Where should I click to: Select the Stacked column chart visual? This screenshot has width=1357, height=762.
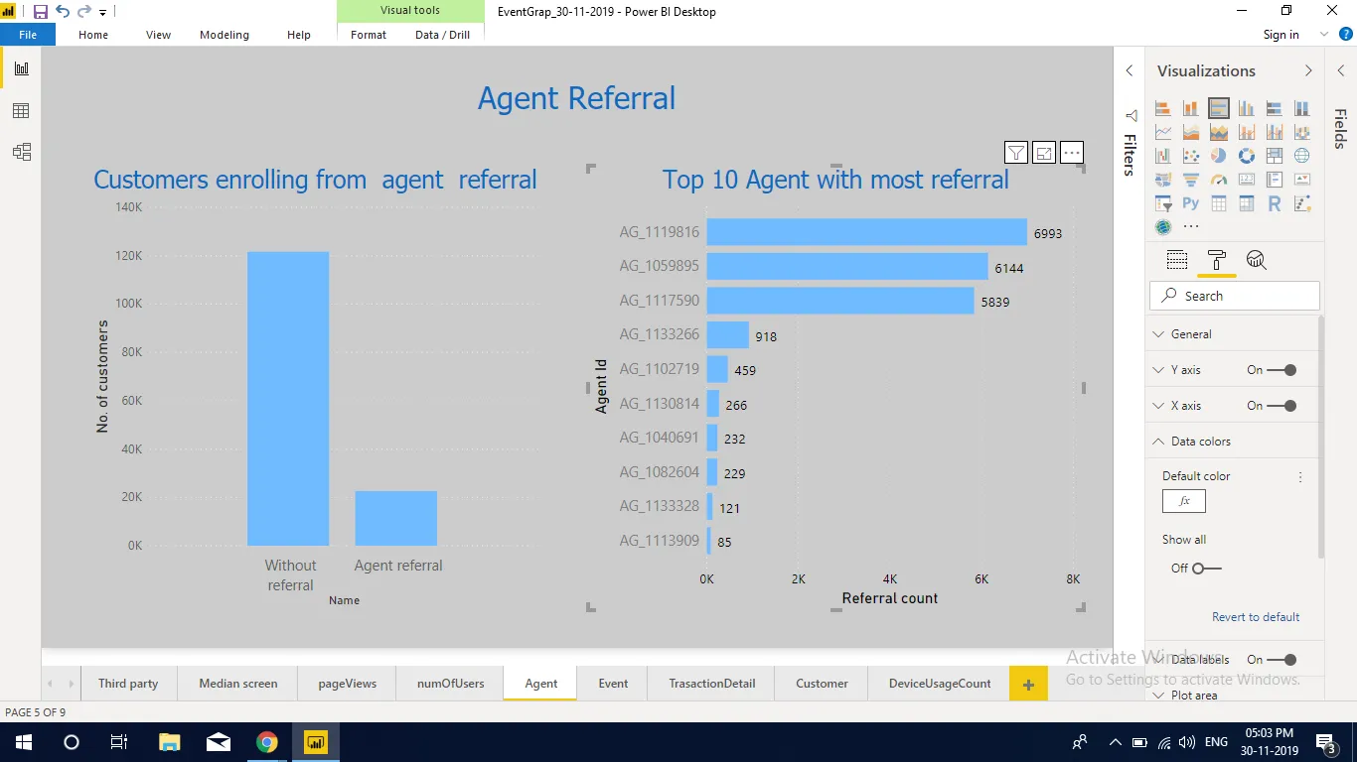point(1191,108)
